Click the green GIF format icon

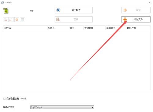(6, 11)
